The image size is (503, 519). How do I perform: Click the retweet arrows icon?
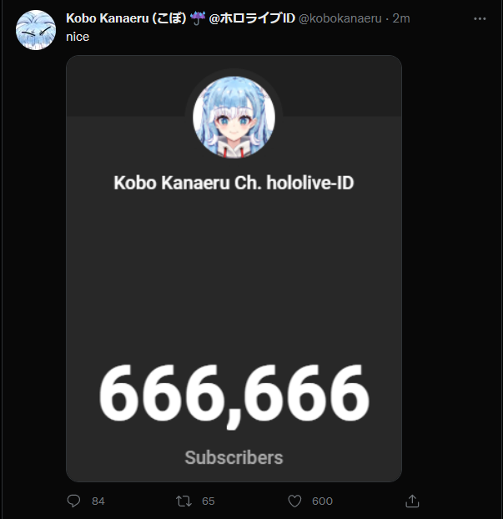184,501
